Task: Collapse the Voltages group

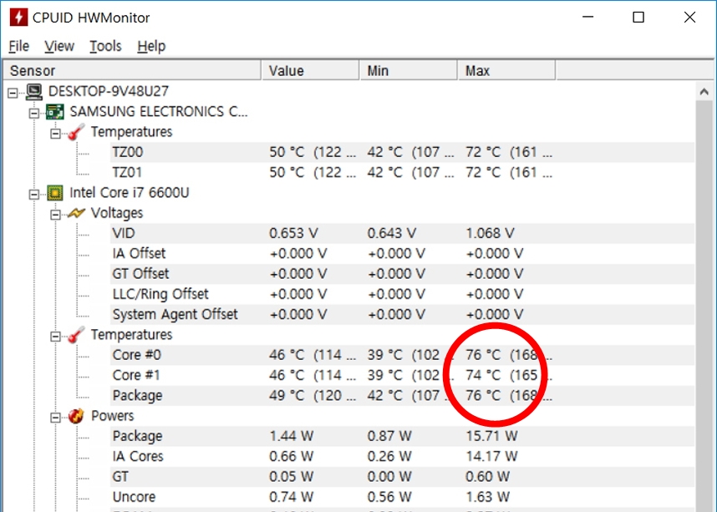Action: [x=55, y=215]
